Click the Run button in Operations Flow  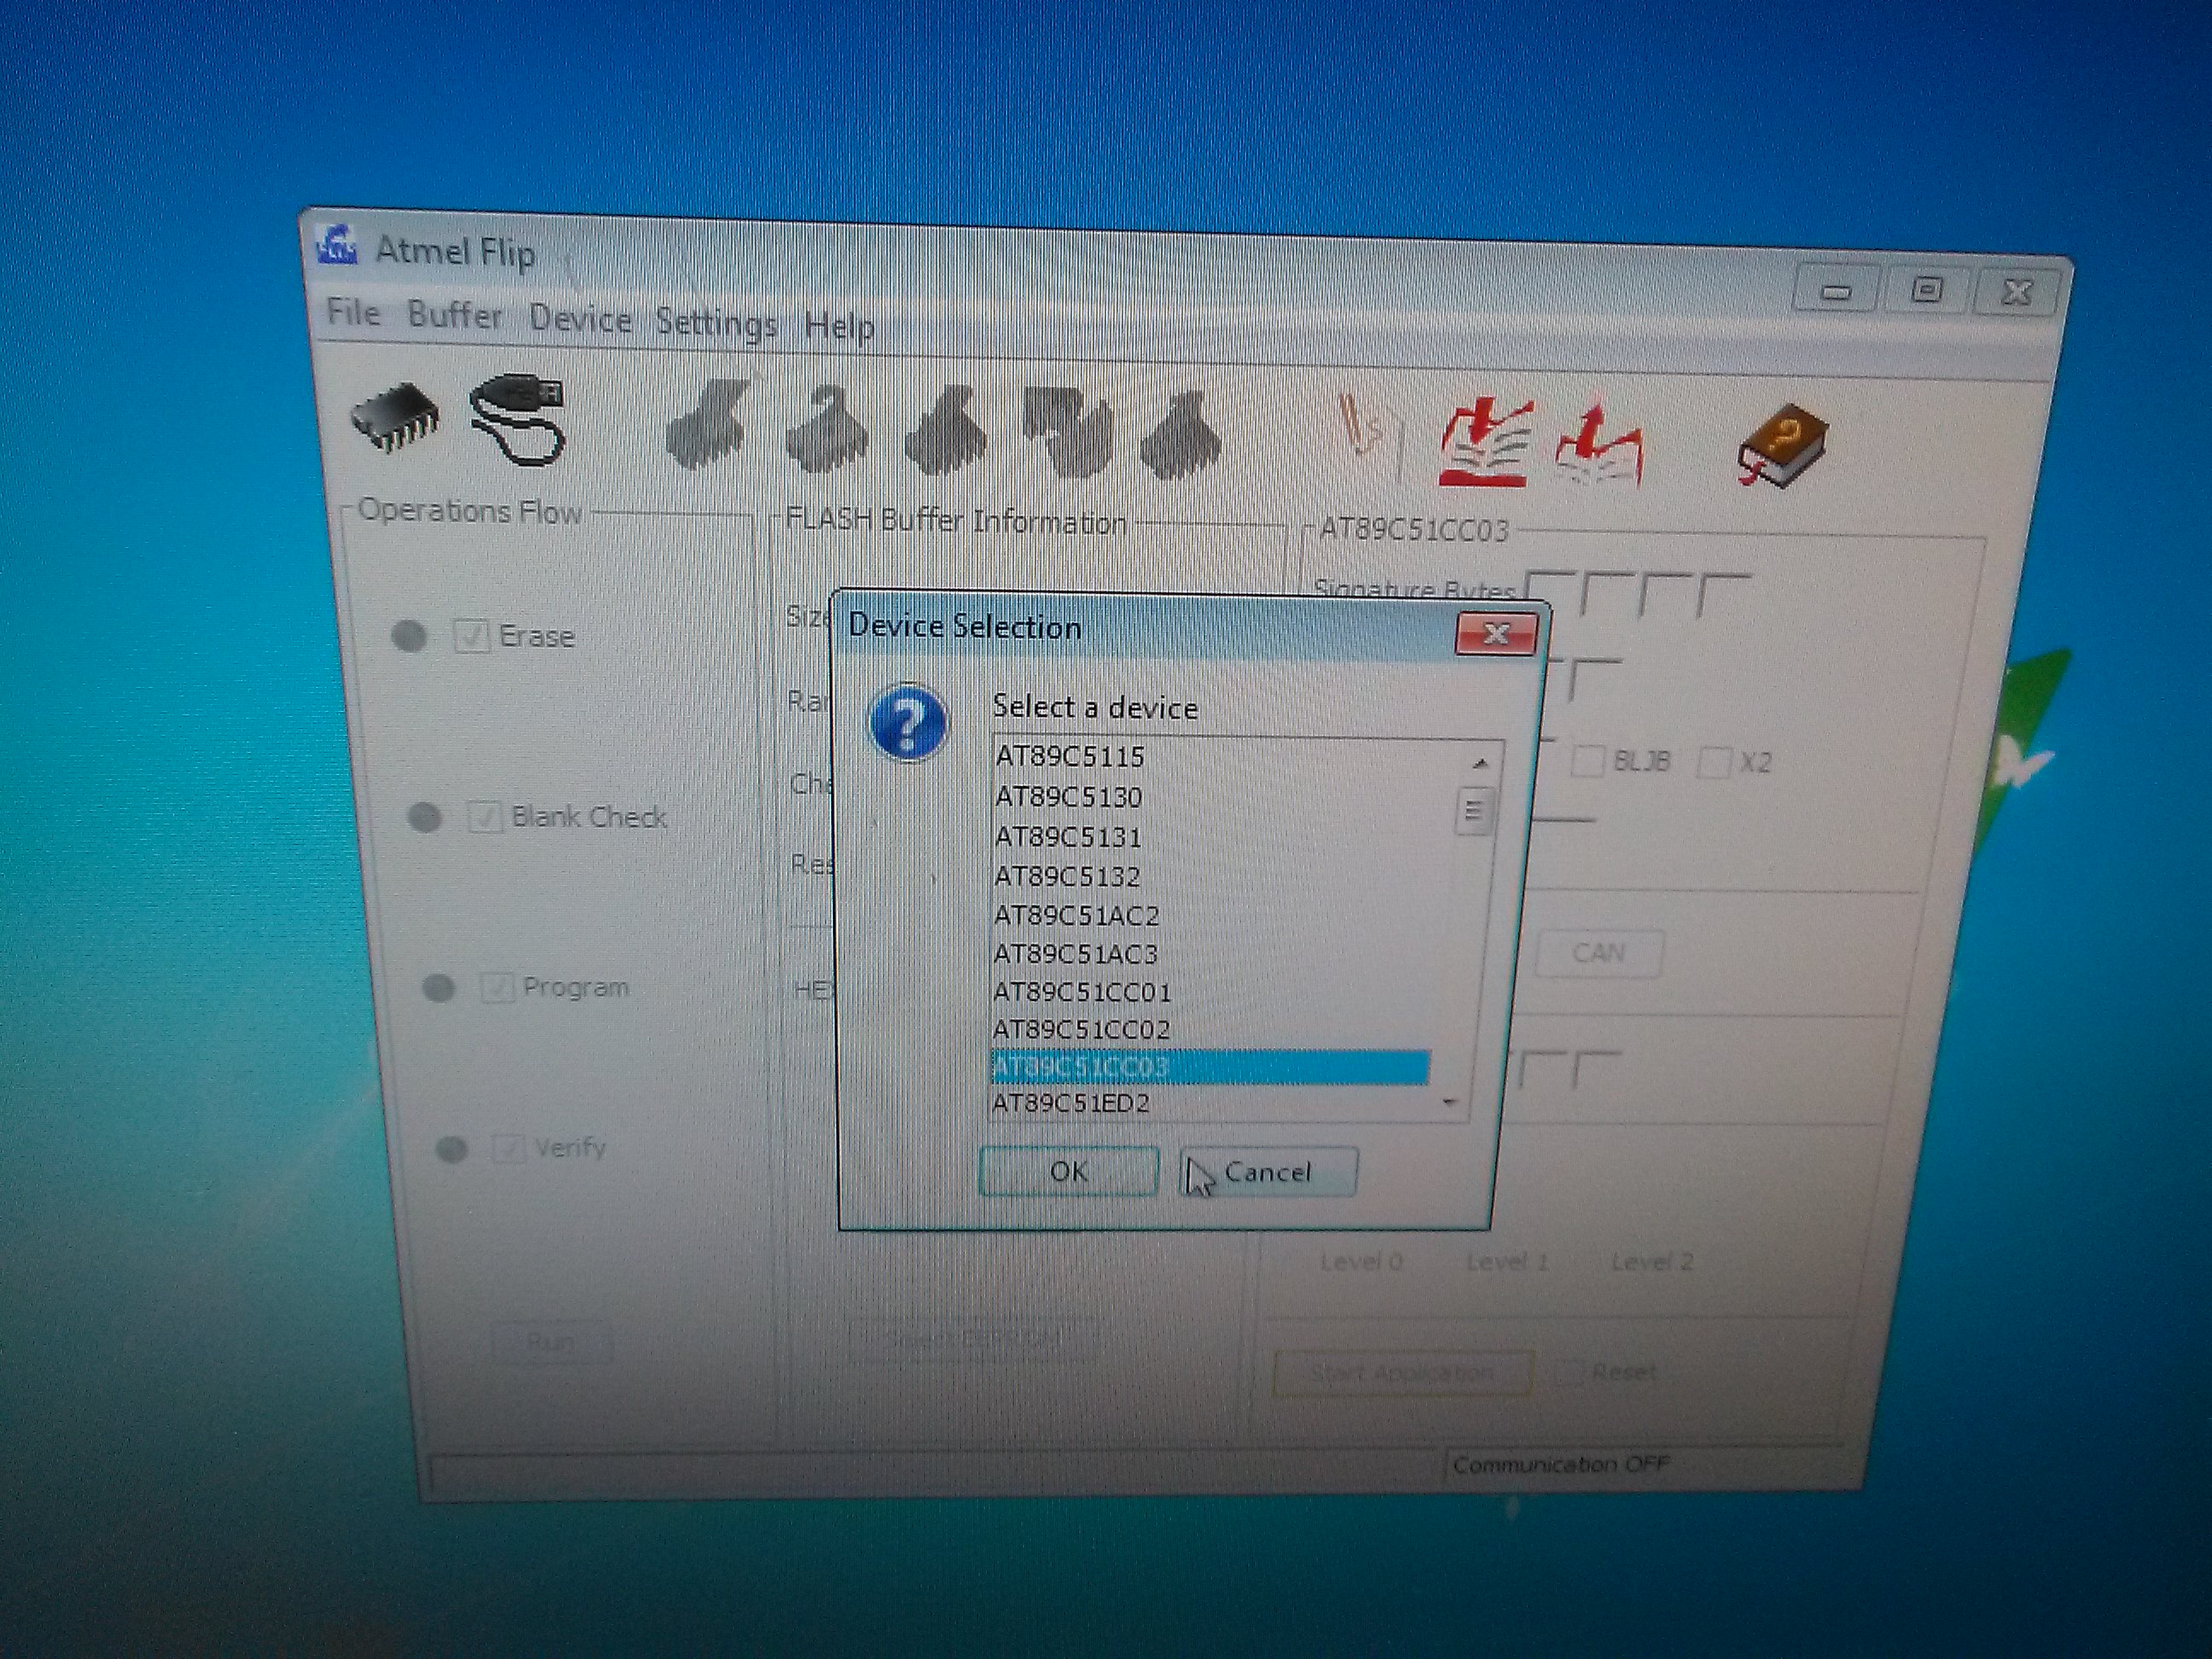[x=551, y=1341]
